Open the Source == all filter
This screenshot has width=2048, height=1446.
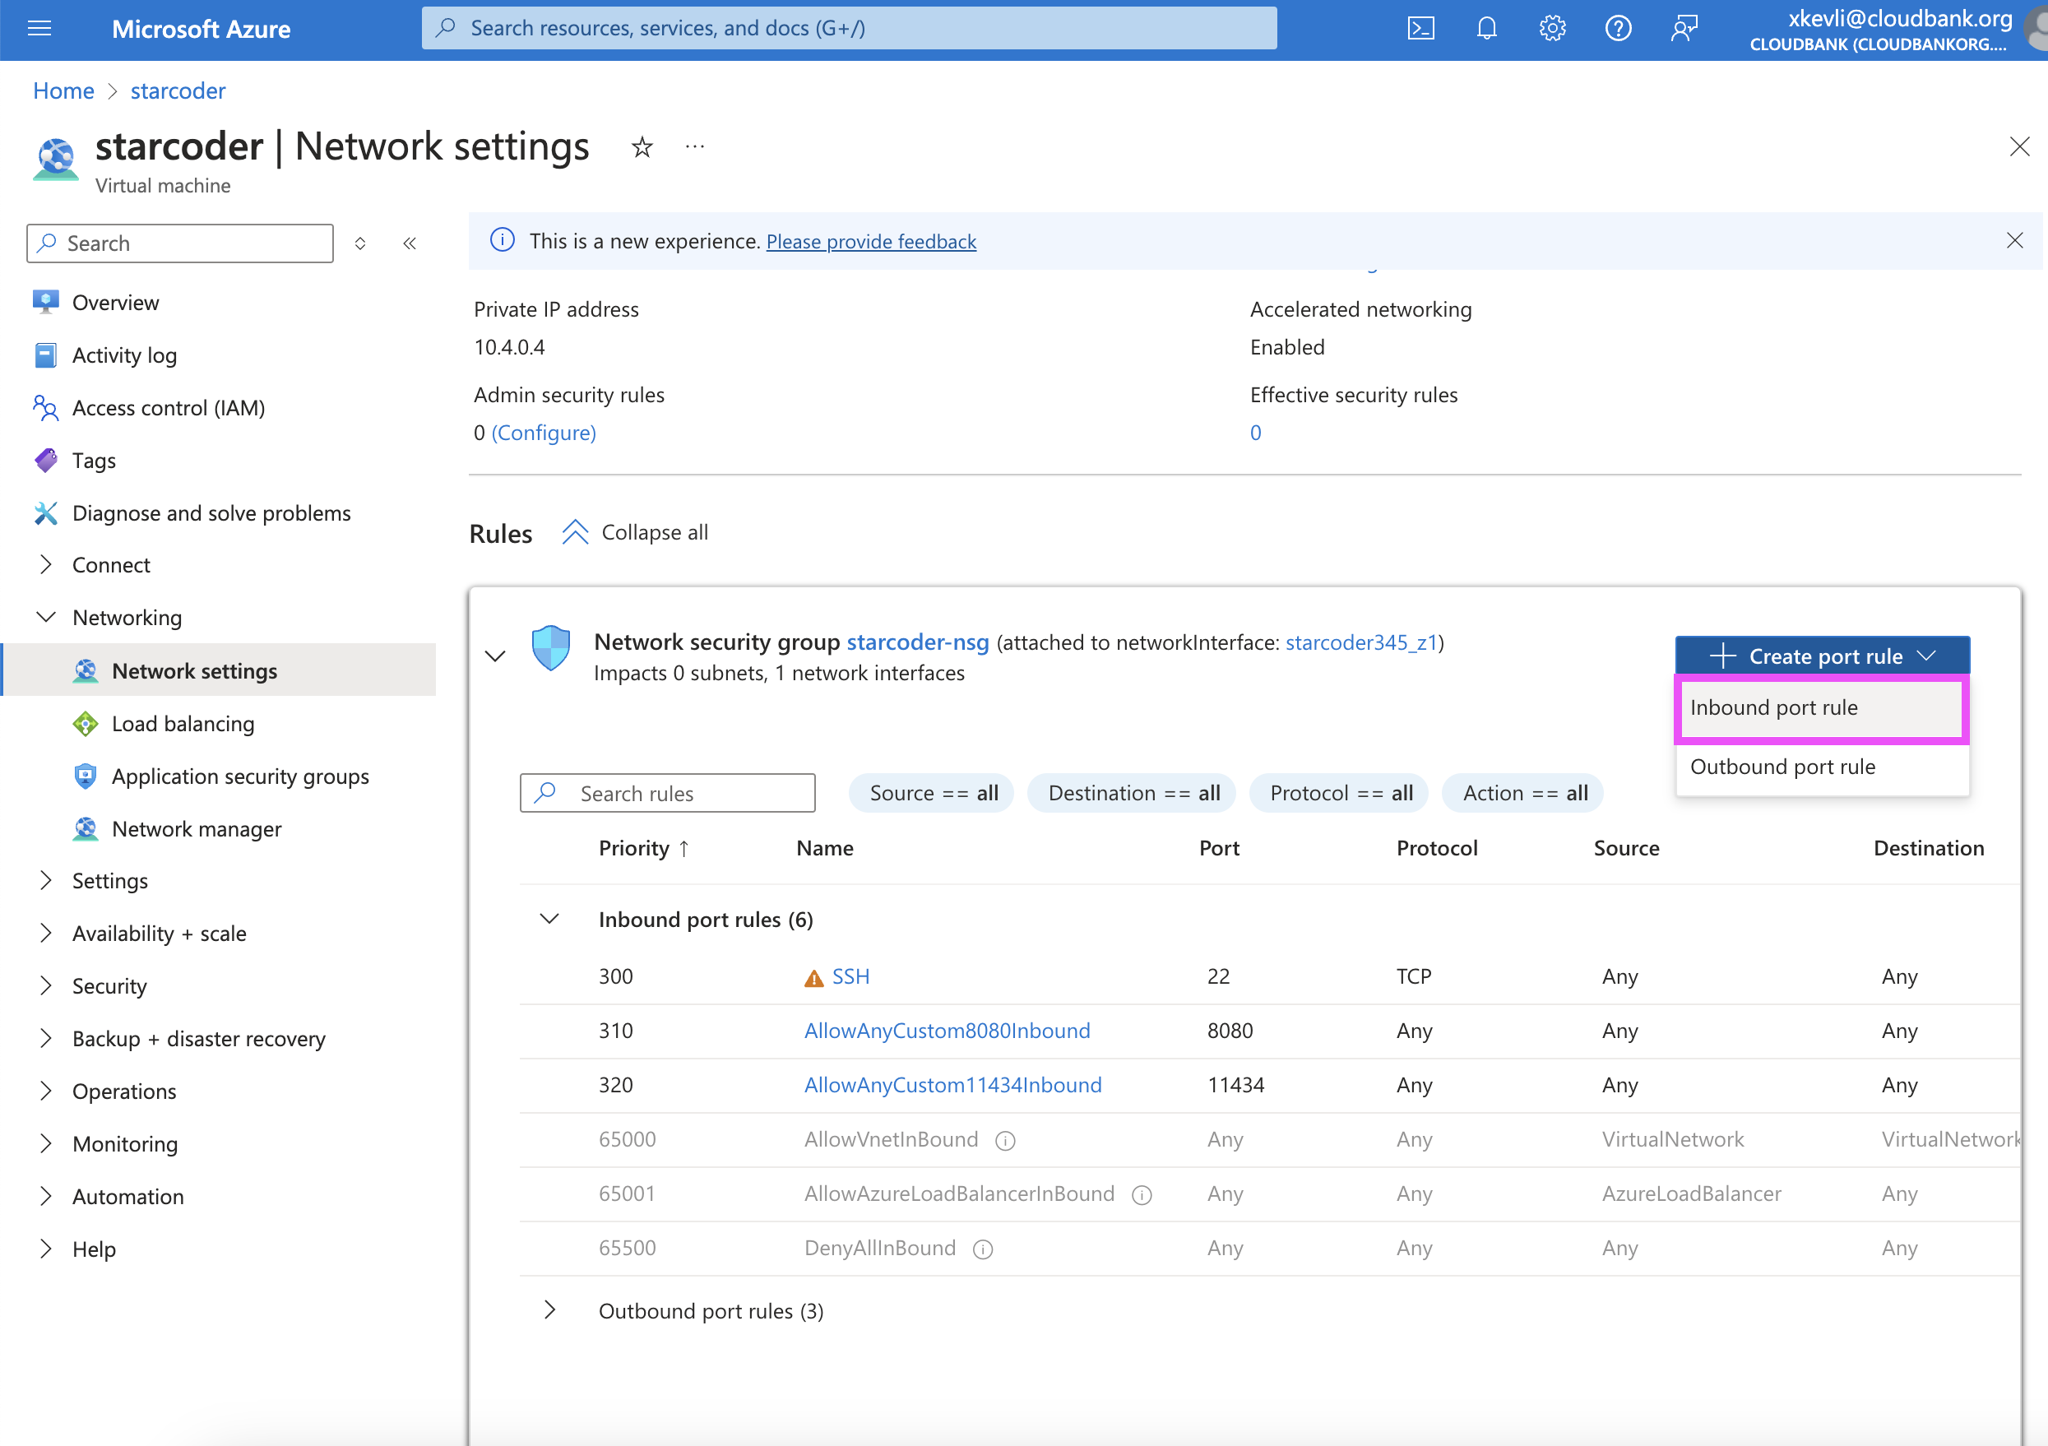(x=932, y=793)
